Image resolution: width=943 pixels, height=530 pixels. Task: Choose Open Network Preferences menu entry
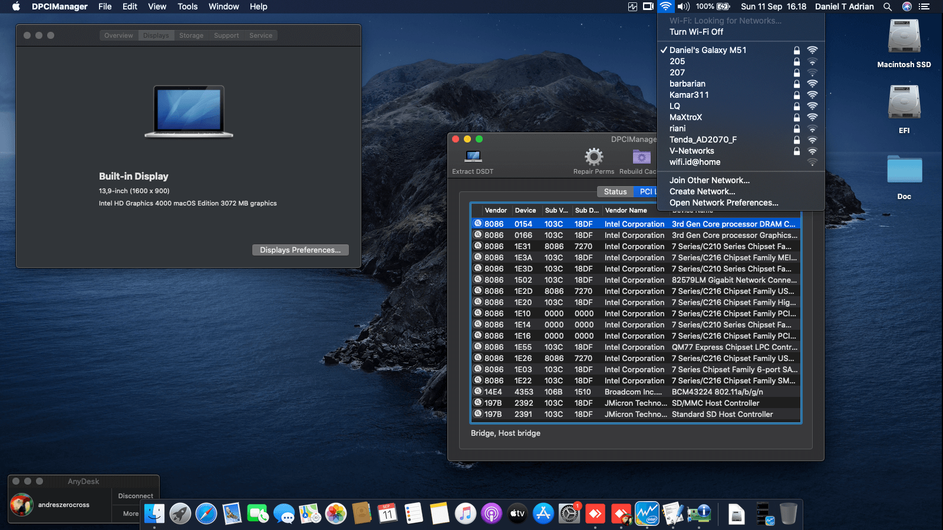pos(723,203)
